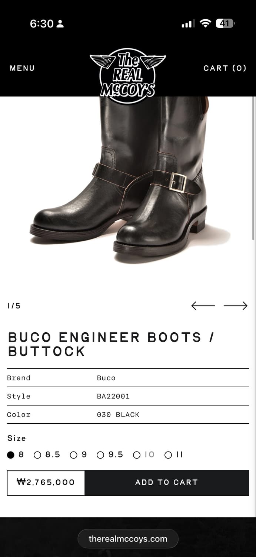The width and height of the screenshot is (256, 557).
Task: Go to previous product image arrow
Action: (x=203, y=306)
